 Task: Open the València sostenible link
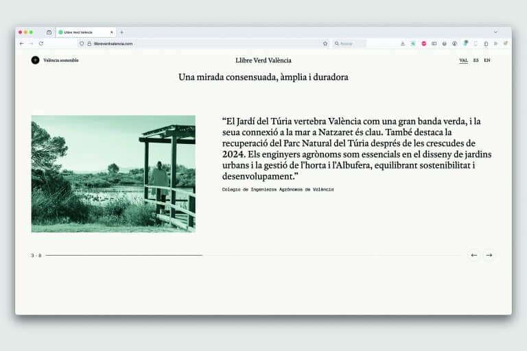(x=61, y=60)
